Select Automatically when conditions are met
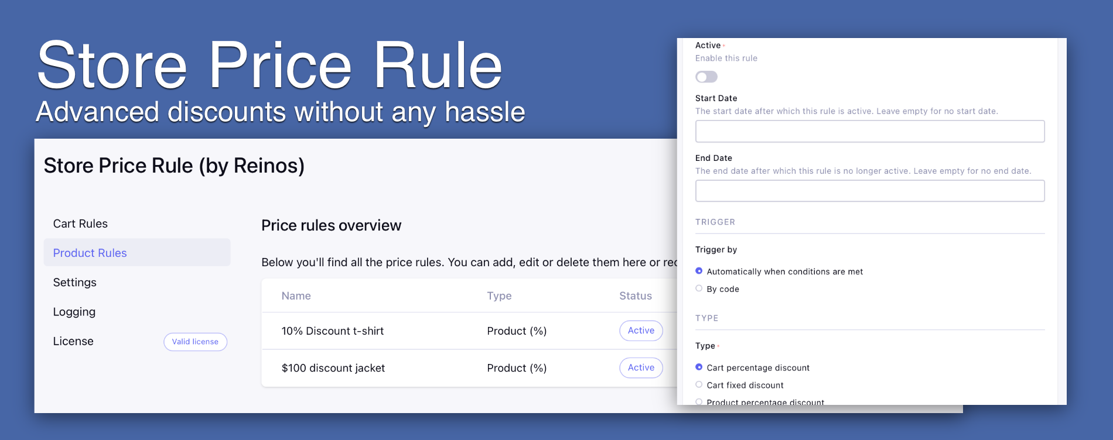 click(699, 271)
